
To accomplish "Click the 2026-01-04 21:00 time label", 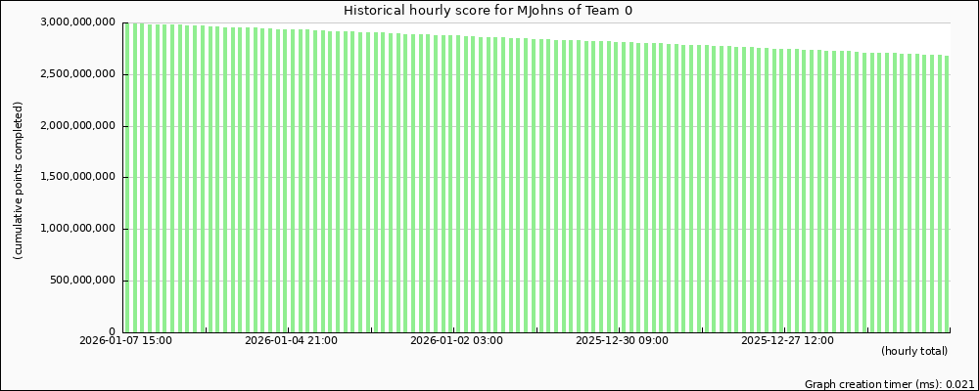I will [x=291, y=341].
